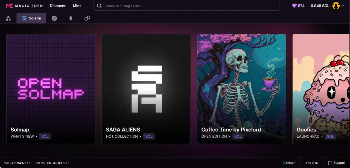Switch to the Polygon chain icon
Image resolution: width=350 pixels, height=168 pixels.
click(87, 18)
